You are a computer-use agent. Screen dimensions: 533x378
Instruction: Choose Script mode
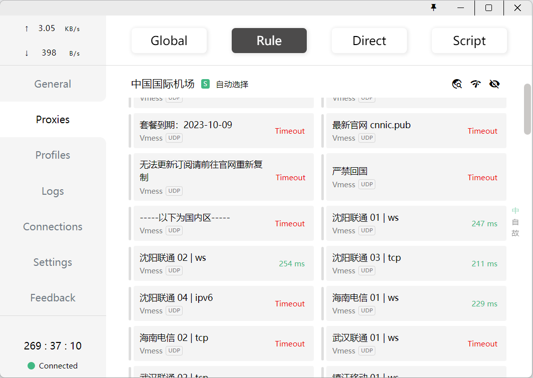pyautogui.click(x=469, y=41)
